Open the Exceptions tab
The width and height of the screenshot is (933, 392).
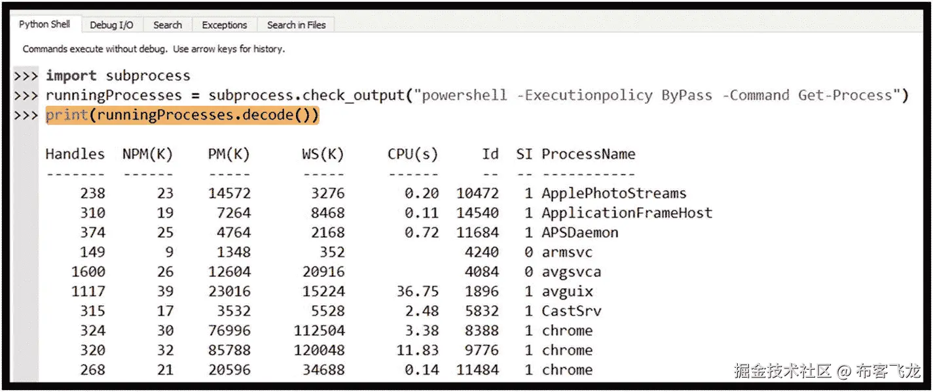[x=225, y=25]
